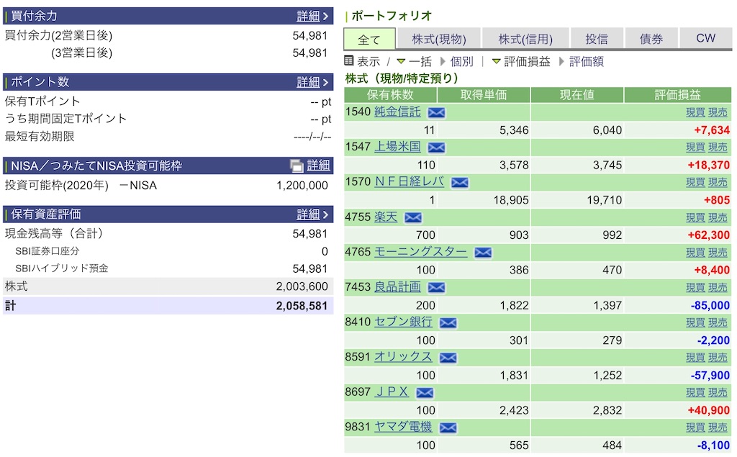The image size is (737, 457).
Task: Click 現買 for JPX
Action: click(695, 392)
